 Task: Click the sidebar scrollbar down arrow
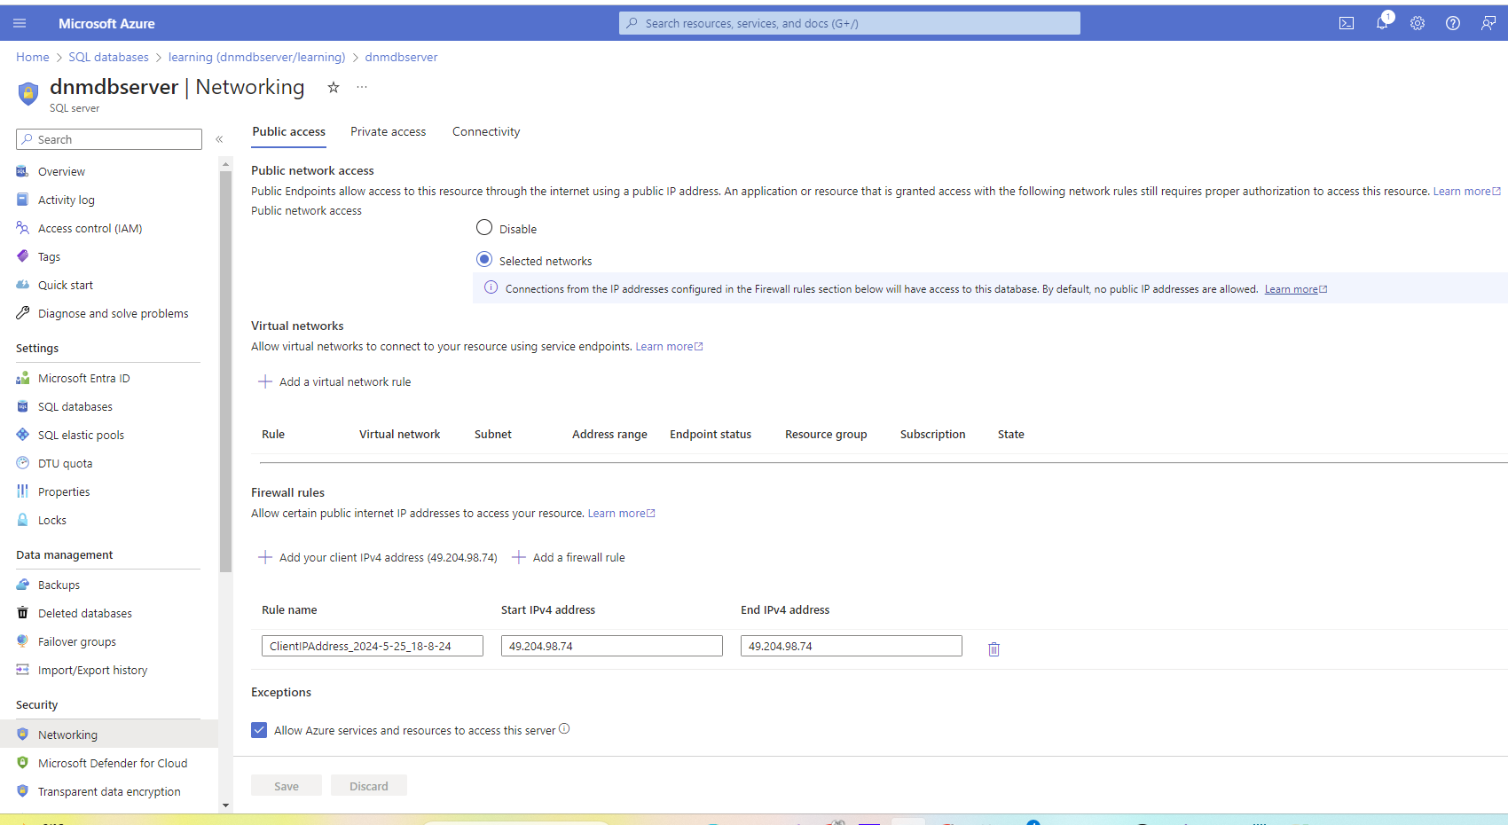click(225, 805)
